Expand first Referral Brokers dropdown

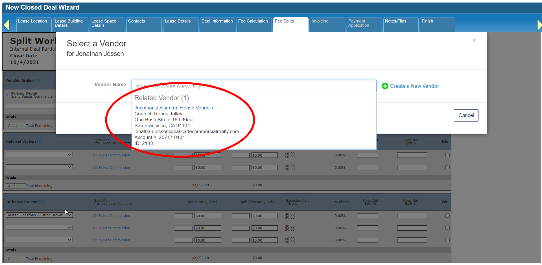(39, 155)
